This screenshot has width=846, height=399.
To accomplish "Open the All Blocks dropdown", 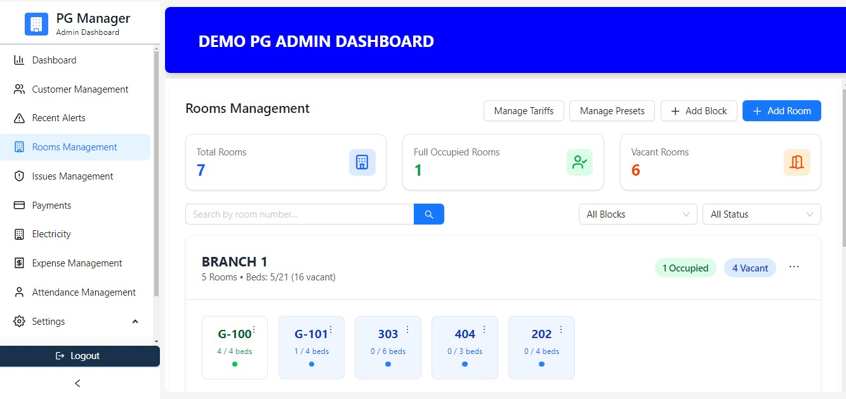I will [x=637, y=214].
